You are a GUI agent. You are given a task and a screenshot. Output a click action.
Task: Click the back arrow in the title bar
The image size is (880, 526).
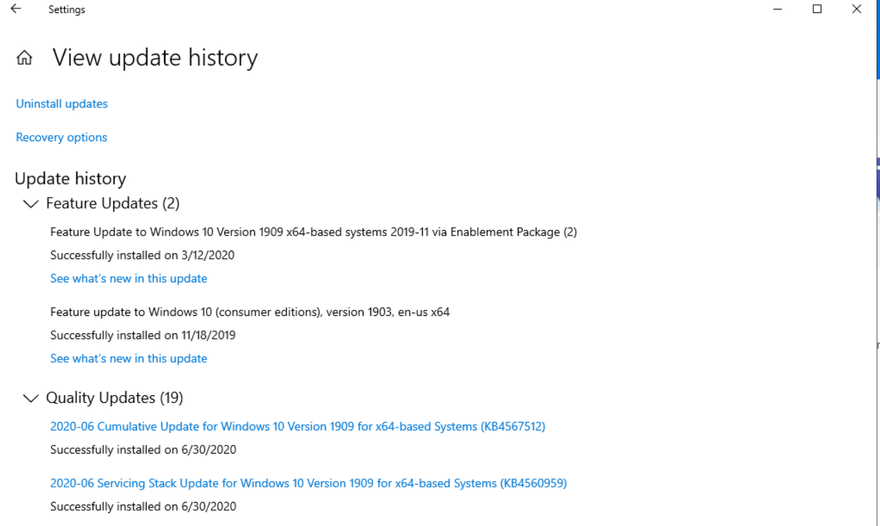coord(16,10)
